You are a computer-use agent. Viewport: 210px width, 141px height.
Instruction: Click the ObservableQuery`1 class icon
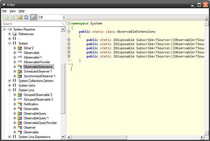pos(20,118)
